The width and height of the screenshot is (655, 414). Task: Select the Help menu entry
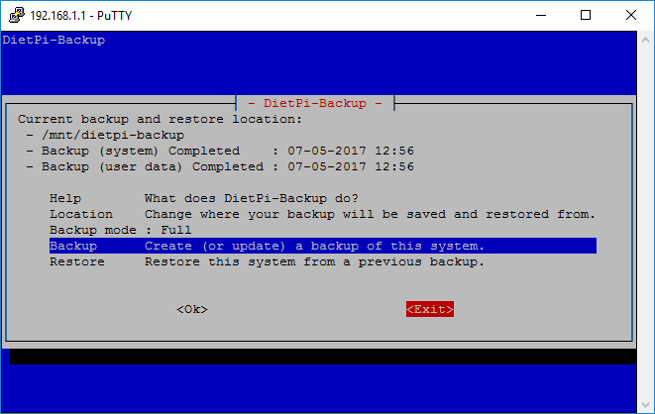tap(322, 198)
